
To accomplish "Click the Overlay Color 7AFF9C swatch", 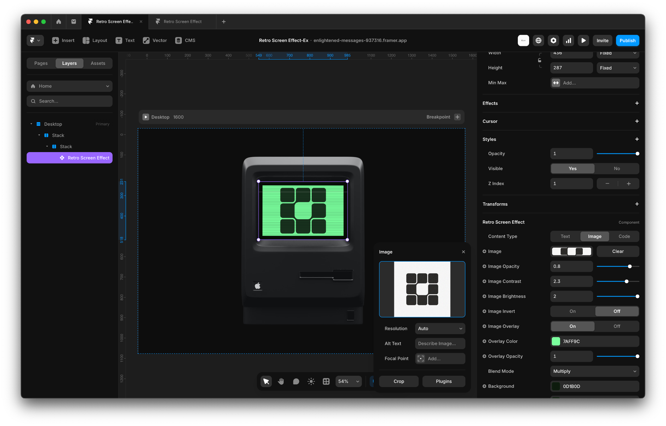I will 556,341.
